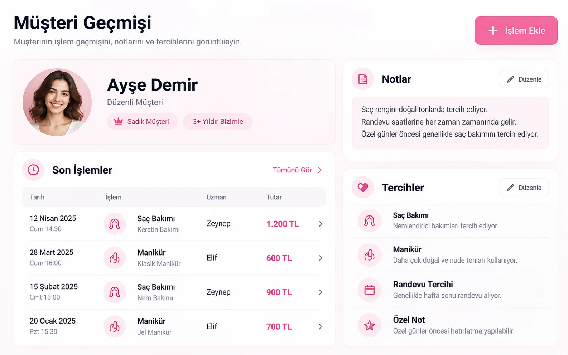Click the hair icon in Keratin Bakımı row
This screenshot has height=355, width=568.
tap(115, 224)
